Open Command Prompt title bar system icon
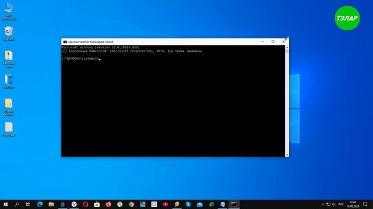Screen dimensions: 373x209 pyautogui.click(x=65, y=42)
